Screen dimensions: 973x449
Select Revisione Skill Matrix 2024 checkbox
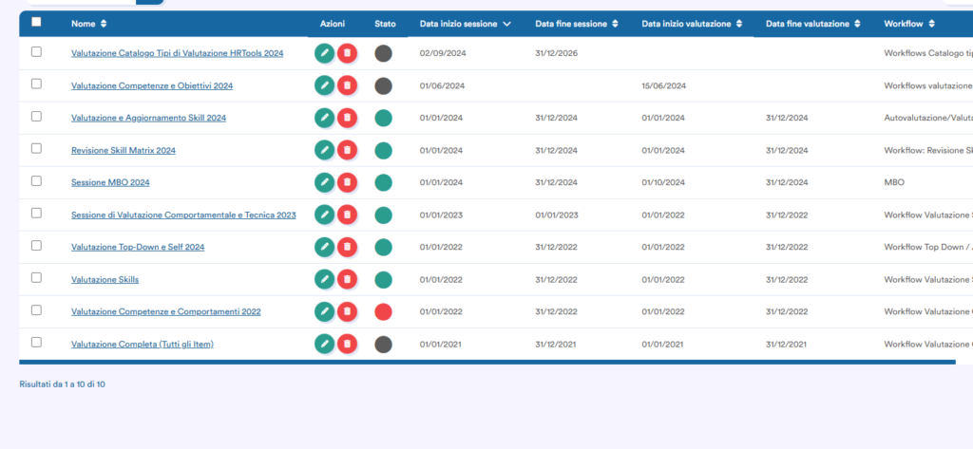(x=37, y=148)
